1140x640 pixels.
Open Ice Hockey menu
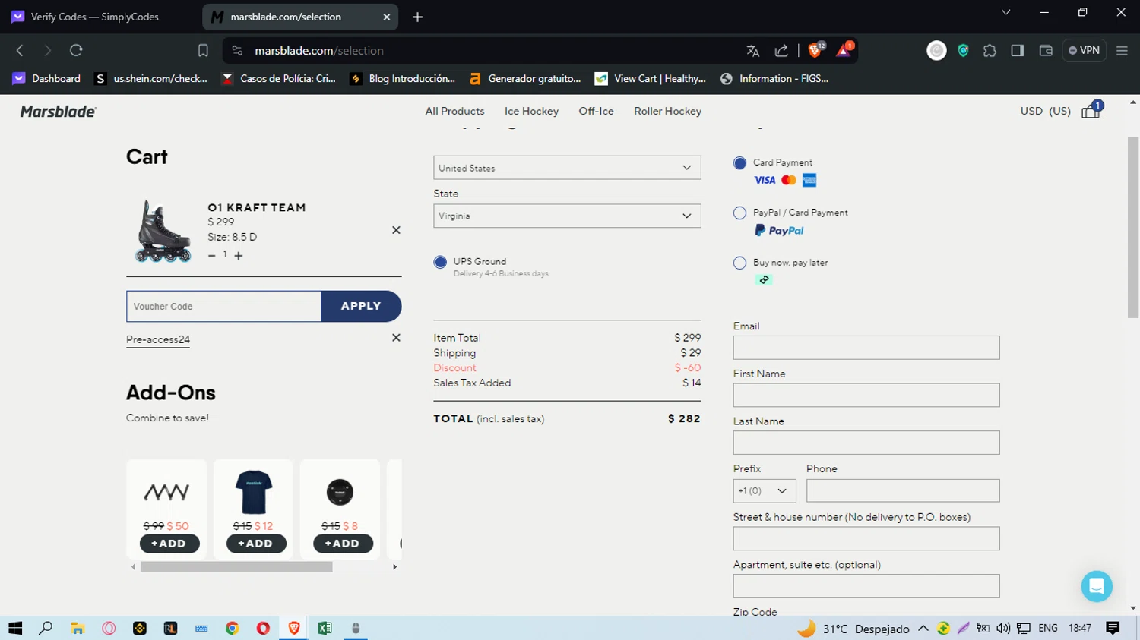click(x=531, y=112)
